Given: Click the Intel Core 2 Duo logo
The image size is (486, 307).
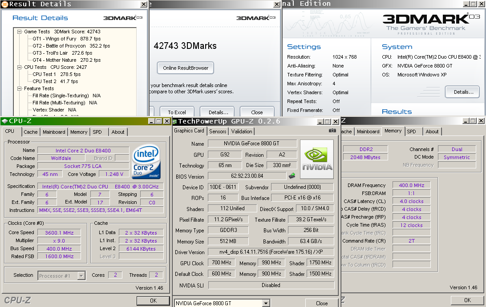Looking at the screenshot, I should (146, 162).
